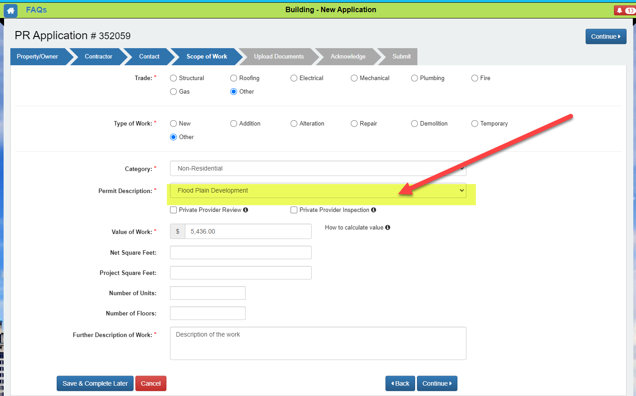The height and width of the screenshot is (396, 636).
Task: Select the Plumbing trade option
Action: [x=415, y=78]
